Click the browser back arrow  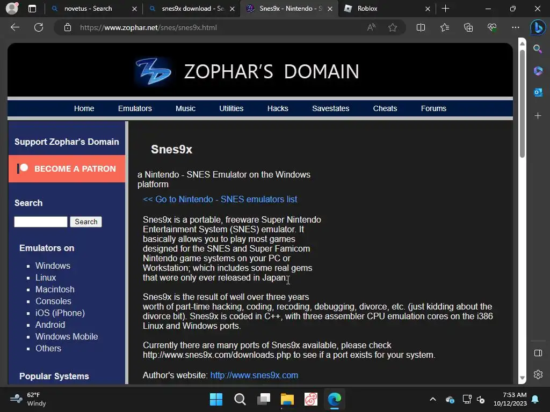15,27
